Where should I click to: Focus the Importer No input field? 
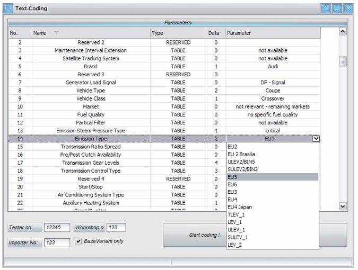[x=57, y=242]
